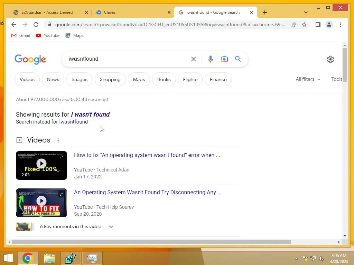
Task: Click 'i wasn't found' corrected link
Action: pyautogui.click(x=90, y=115)
